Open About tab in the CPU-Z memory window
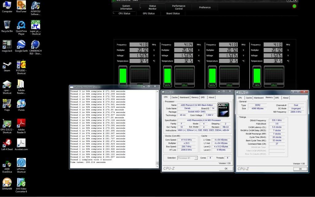Viewport: 315px width, 197px height. 286,98
